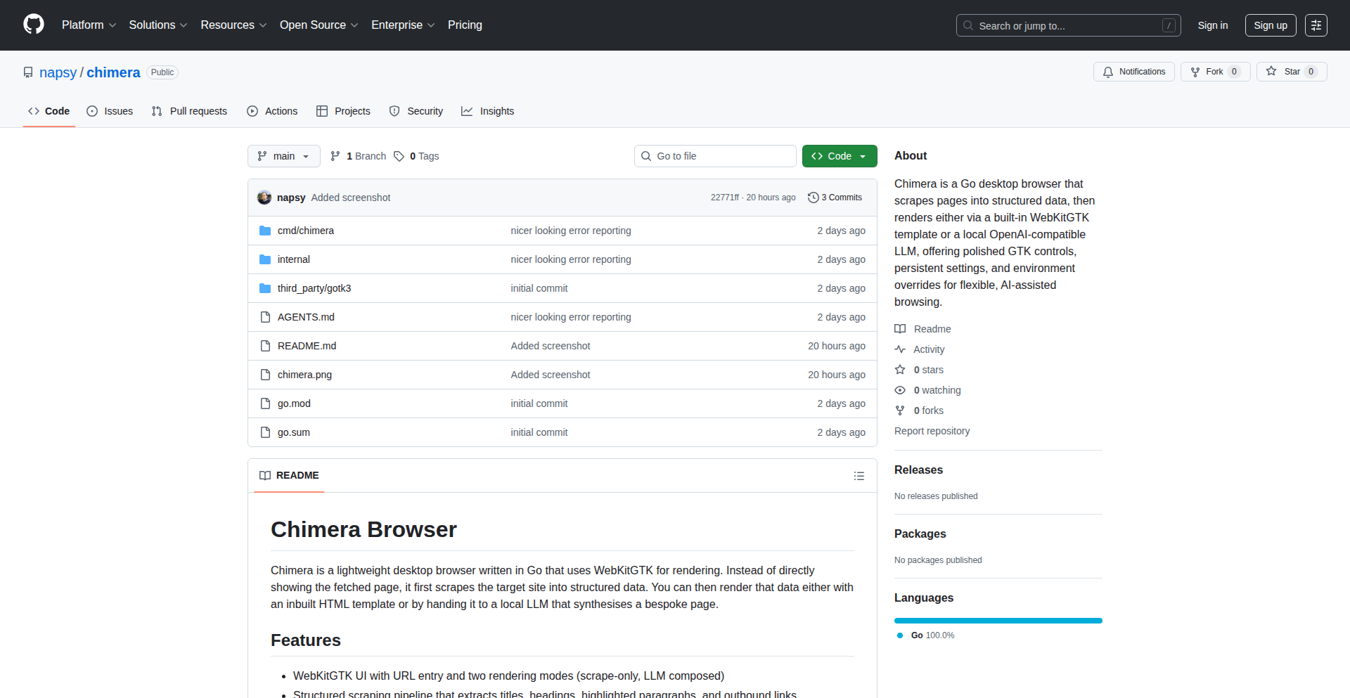Click the Go language color bar
The width and height of the screenshot is (1350, 698).
(998, 621)
